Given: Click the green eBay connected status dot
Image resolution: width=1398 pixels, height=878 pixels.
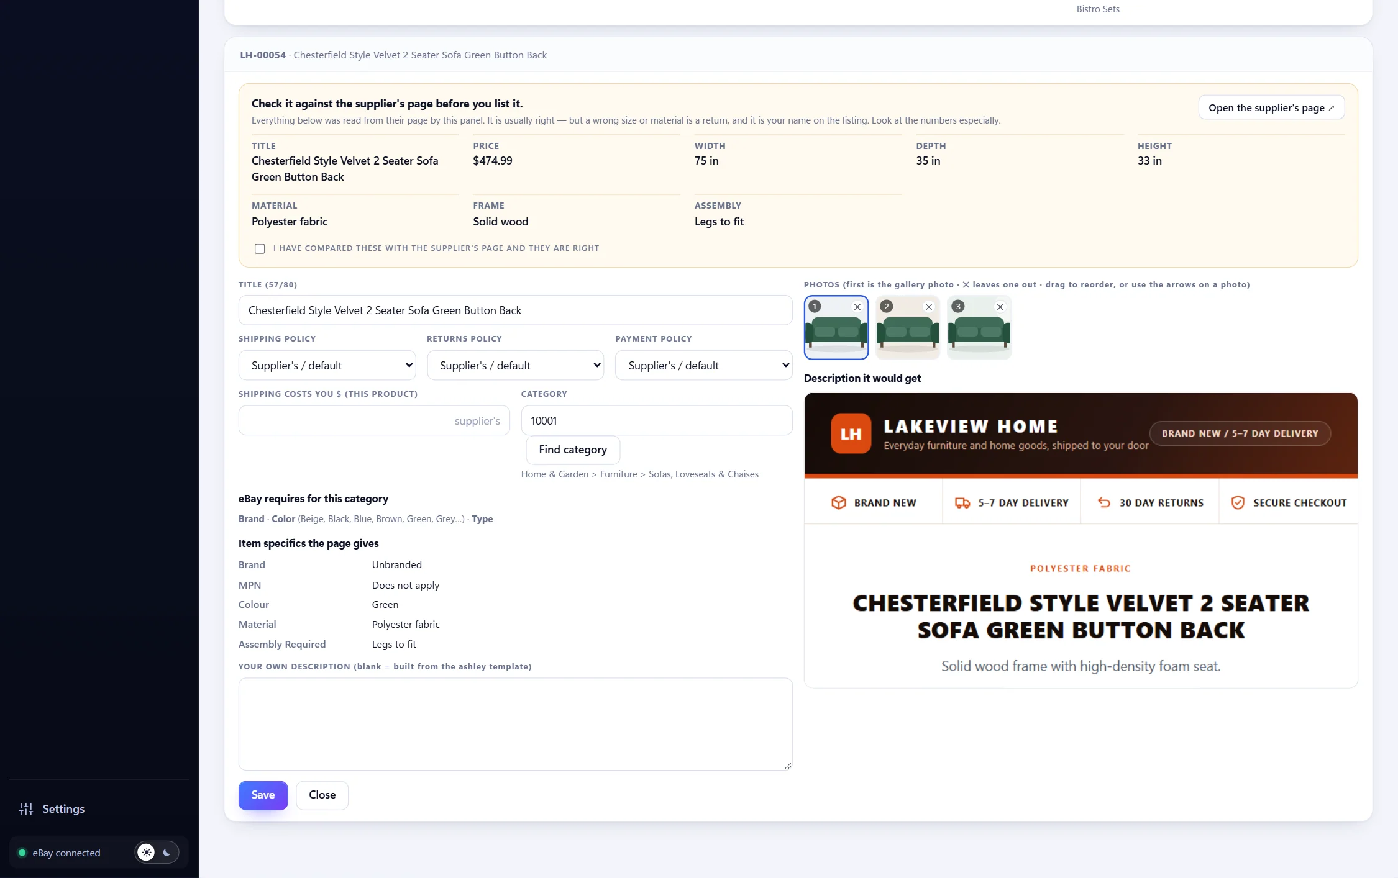Looking at the screenshot, I should tap(22, 853).
